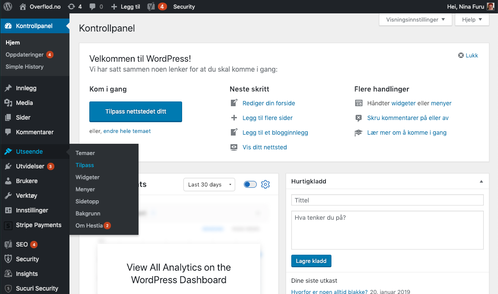Expand the Hjelp dropdown tab
The width and height of the screenshot is (498, 294).
coord(472,19)
